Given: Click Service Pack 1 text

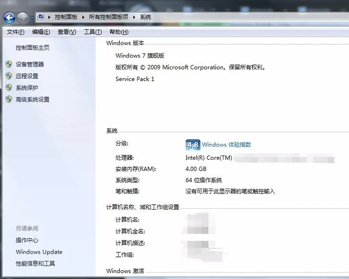Looking at the screenshot, I should click(135, 79).
